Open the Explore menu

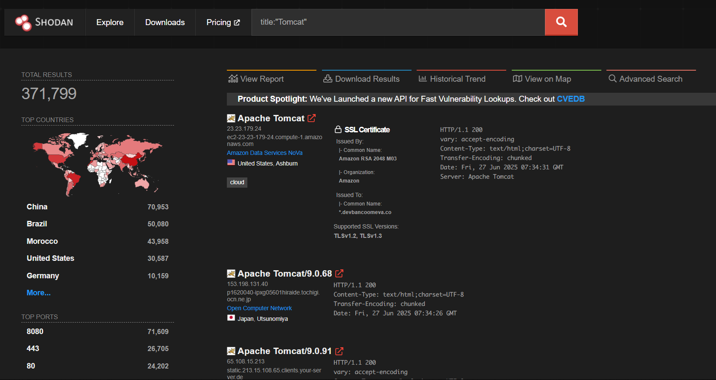click(110, 22)
